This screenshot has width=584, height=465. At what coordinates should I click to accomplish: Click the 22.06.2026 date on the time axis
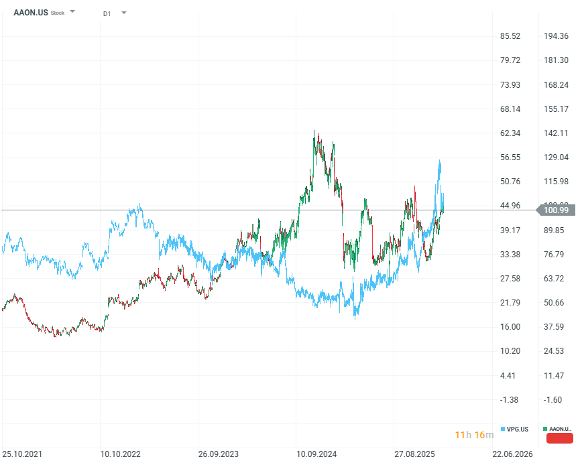pyautogui.click(x=513, y=454)
